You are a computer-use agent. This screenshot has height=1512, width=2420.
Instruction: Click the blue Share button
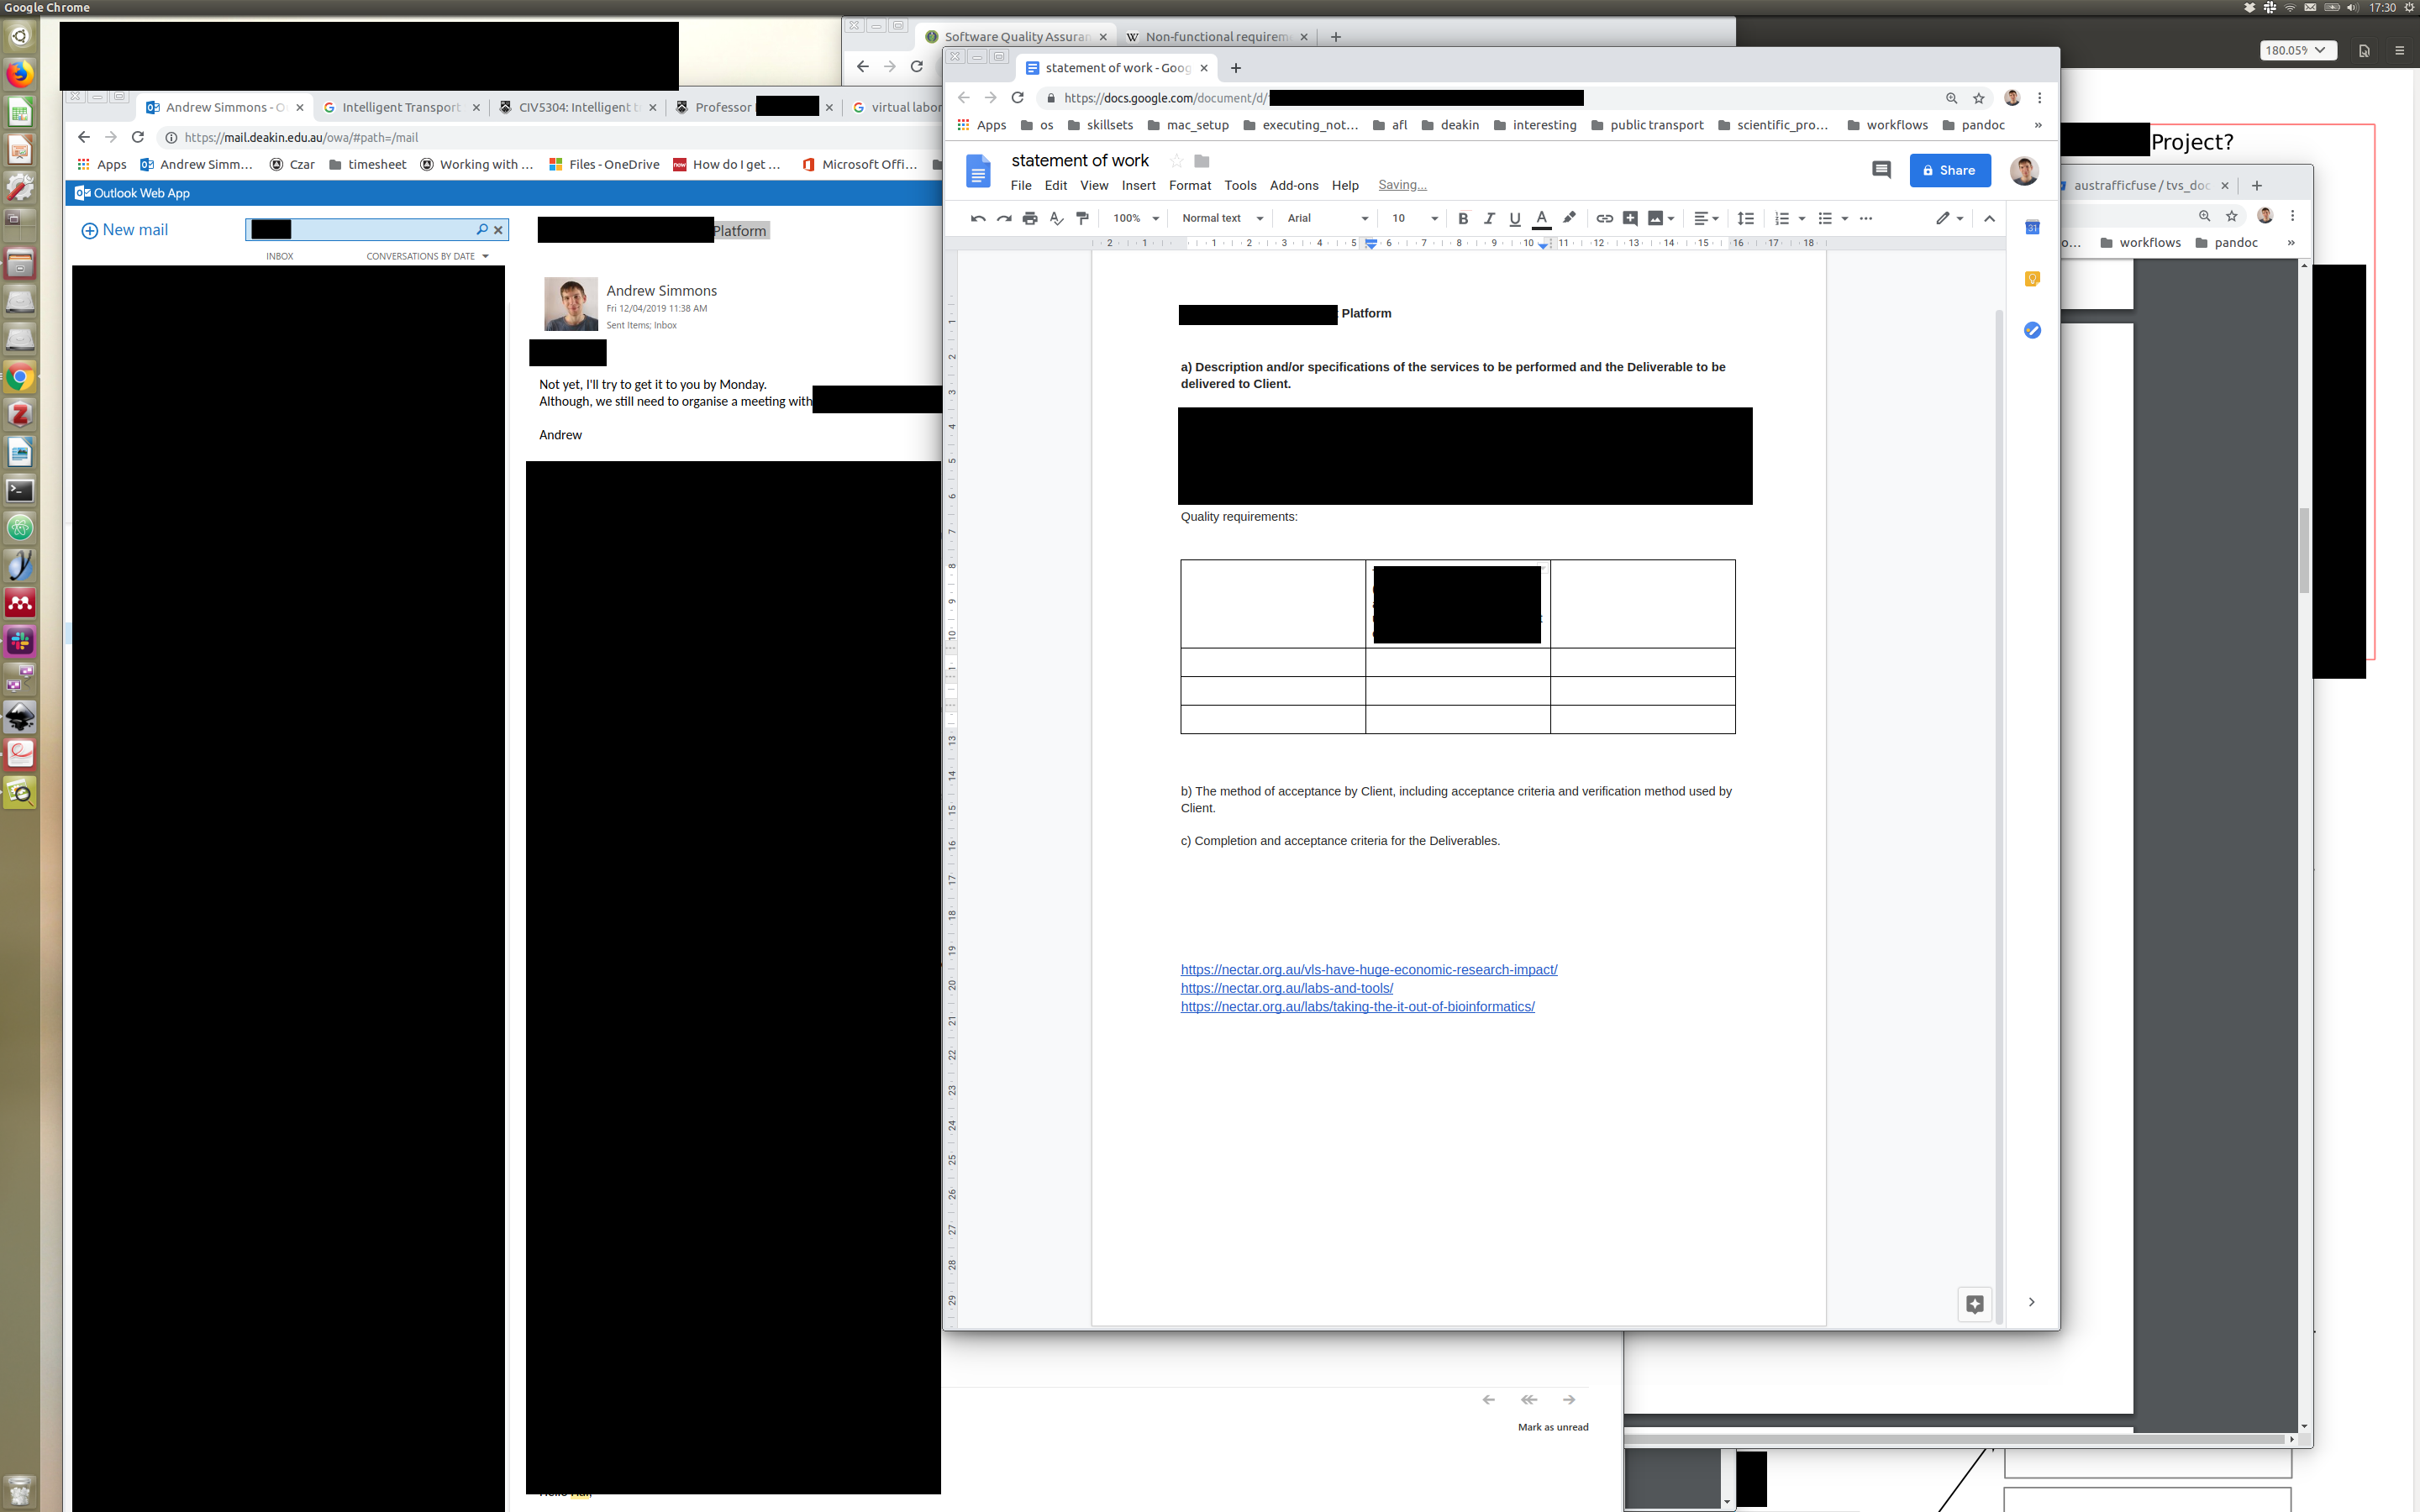tap(1949, 170)
